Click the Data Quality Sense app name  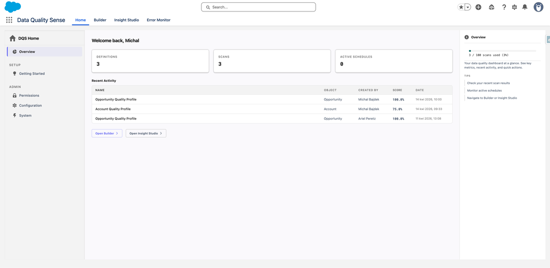coord(41,20)
